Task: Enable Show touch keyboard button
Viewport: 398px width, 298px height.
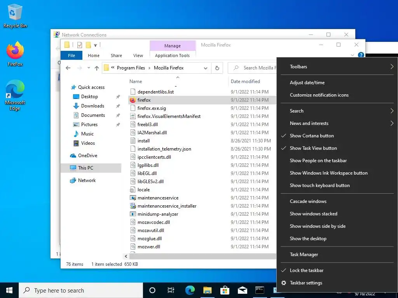Action: 337,185
